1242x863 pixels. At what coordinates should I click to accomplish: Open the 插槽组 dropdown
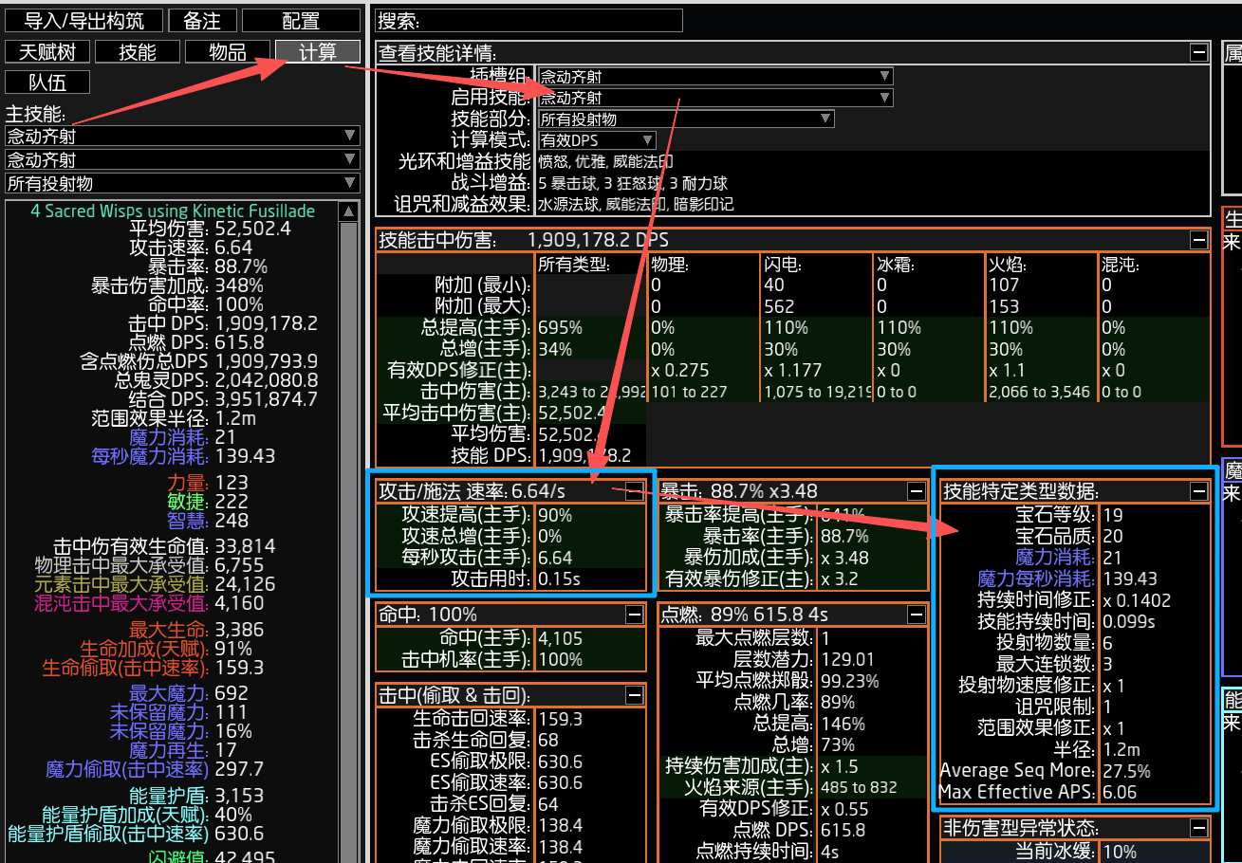(x=715, y=76)
